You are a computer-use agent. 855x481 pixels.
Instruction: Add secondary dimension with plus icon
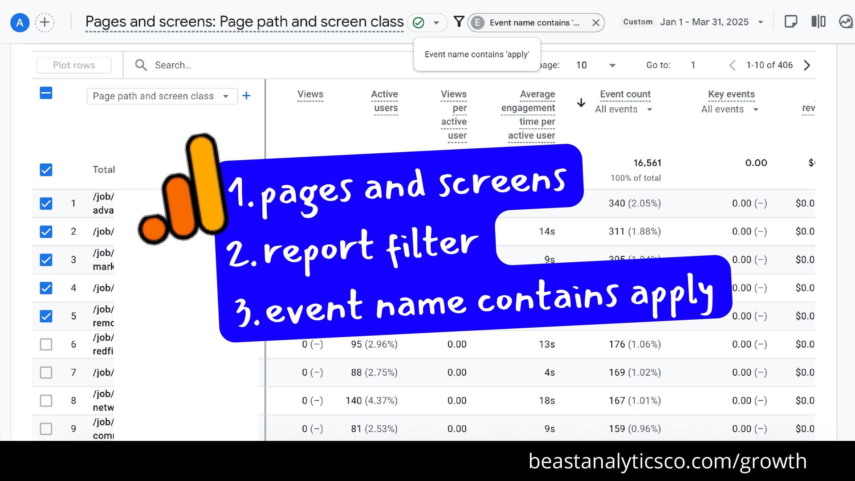tap(246, 96)
